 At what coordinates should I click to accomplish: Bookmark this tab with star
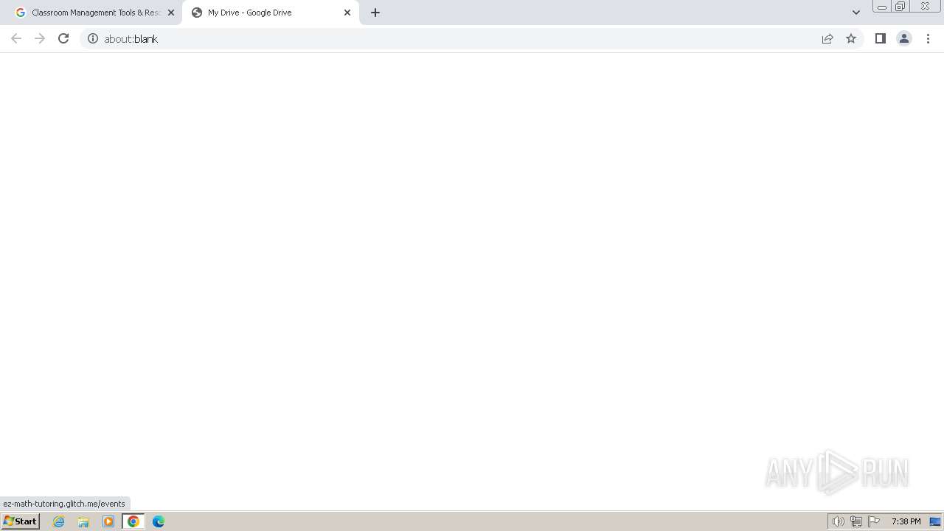[x=851, y=38]
